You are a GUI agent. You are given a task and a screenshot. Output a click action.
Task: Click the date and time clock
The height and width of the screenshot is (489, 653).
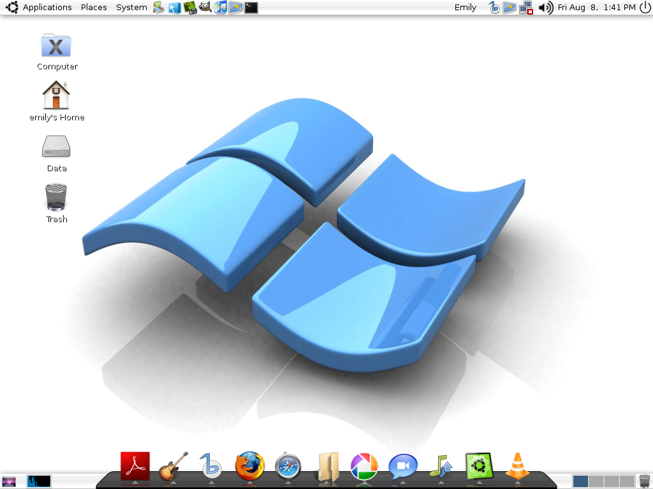(596, 8)
